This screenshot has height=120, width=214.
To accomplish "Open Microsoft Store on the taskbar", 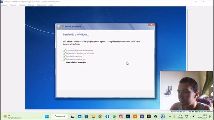I will tap(86, 117).
